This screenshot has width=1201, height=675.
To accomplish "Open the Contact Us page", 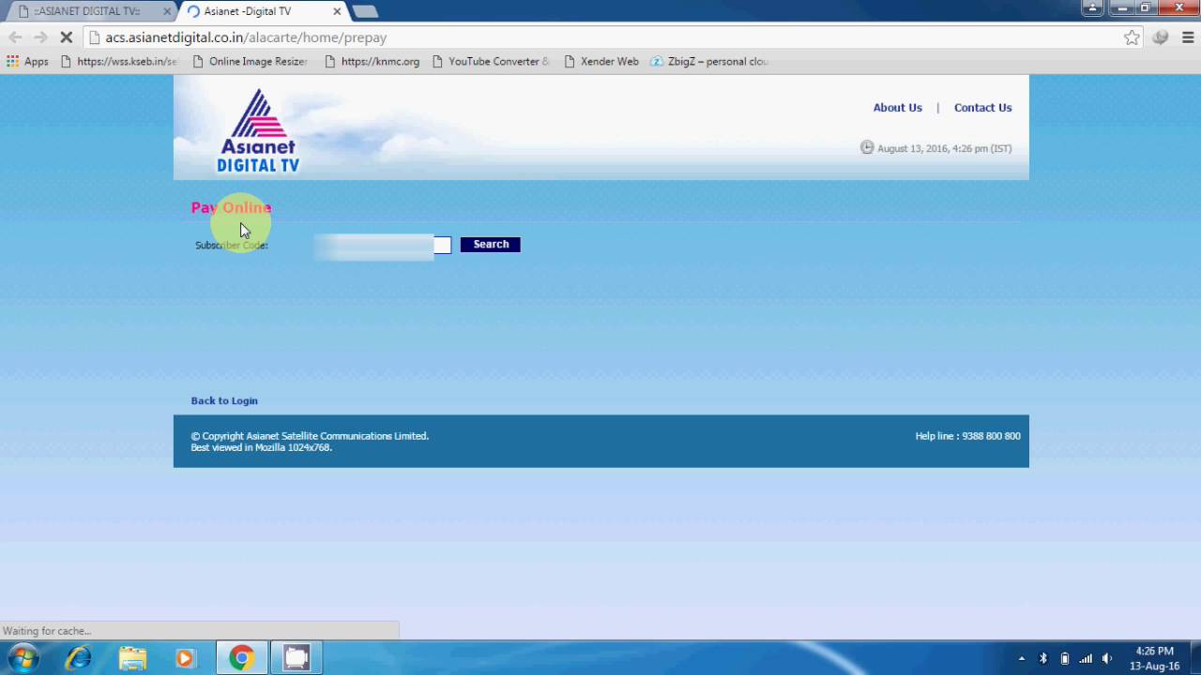I will 982,108.
